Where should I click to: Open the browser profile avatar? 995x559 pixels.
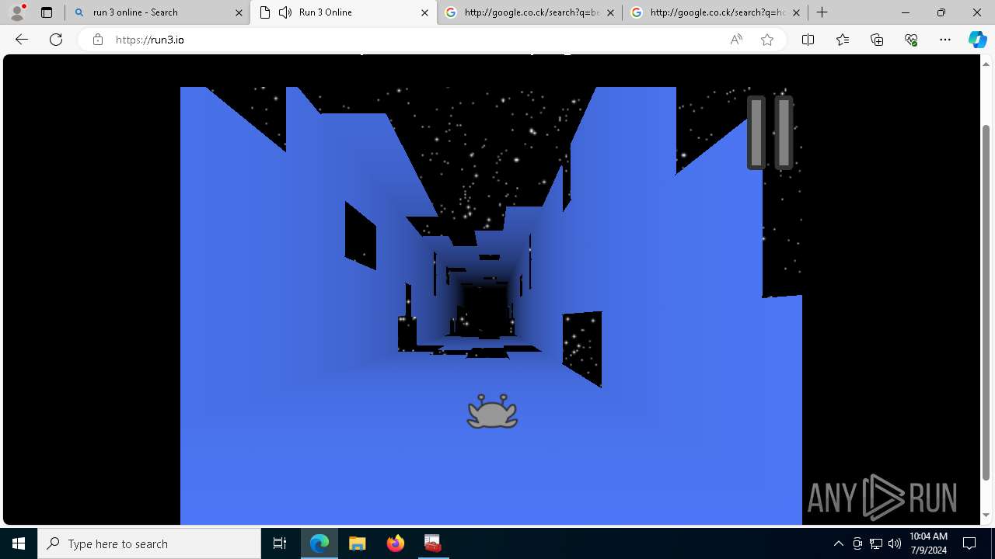[17, 12]
